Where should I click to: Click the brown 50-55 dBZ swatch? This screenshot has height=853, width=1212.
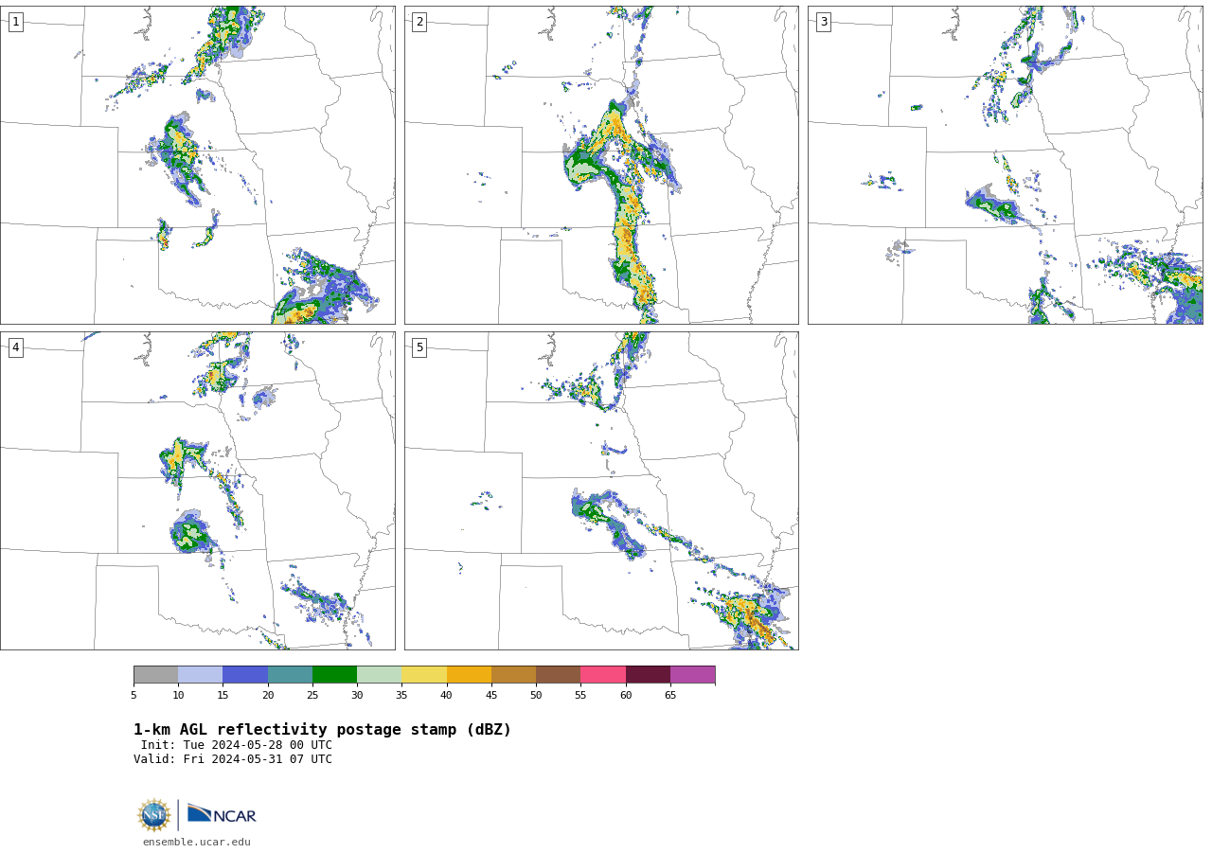559,675
